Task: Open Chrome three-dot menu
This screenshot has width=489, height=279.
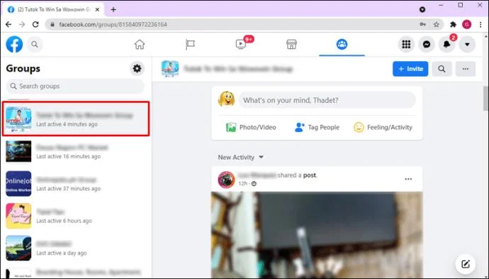Action: [480, 24]
